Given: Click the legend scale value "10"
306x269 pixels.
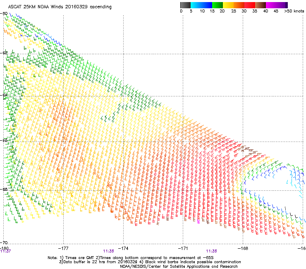Looking at the screenshot, I should (202, 11).
